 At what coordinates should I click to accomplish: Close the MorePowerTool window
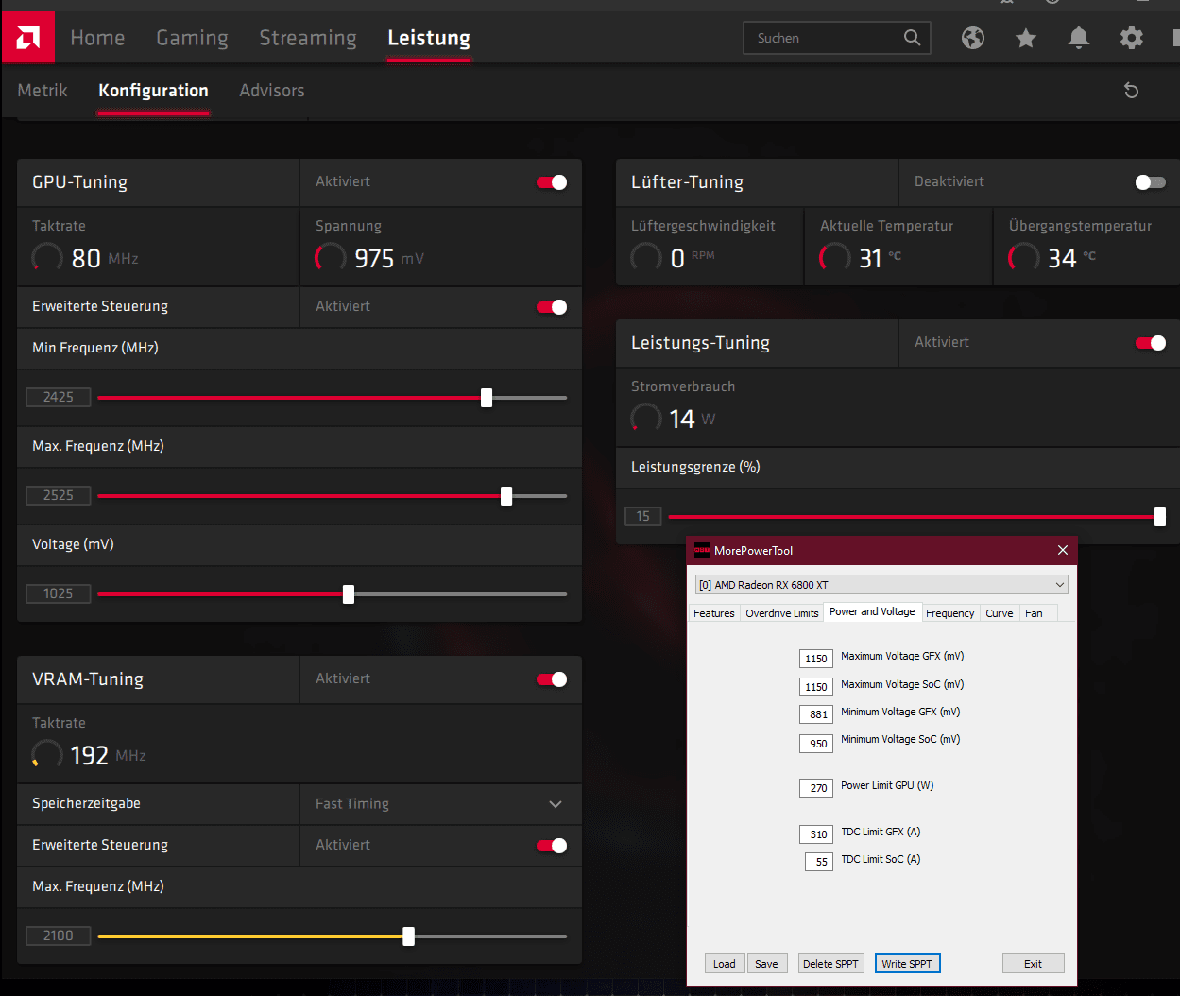1063,550
